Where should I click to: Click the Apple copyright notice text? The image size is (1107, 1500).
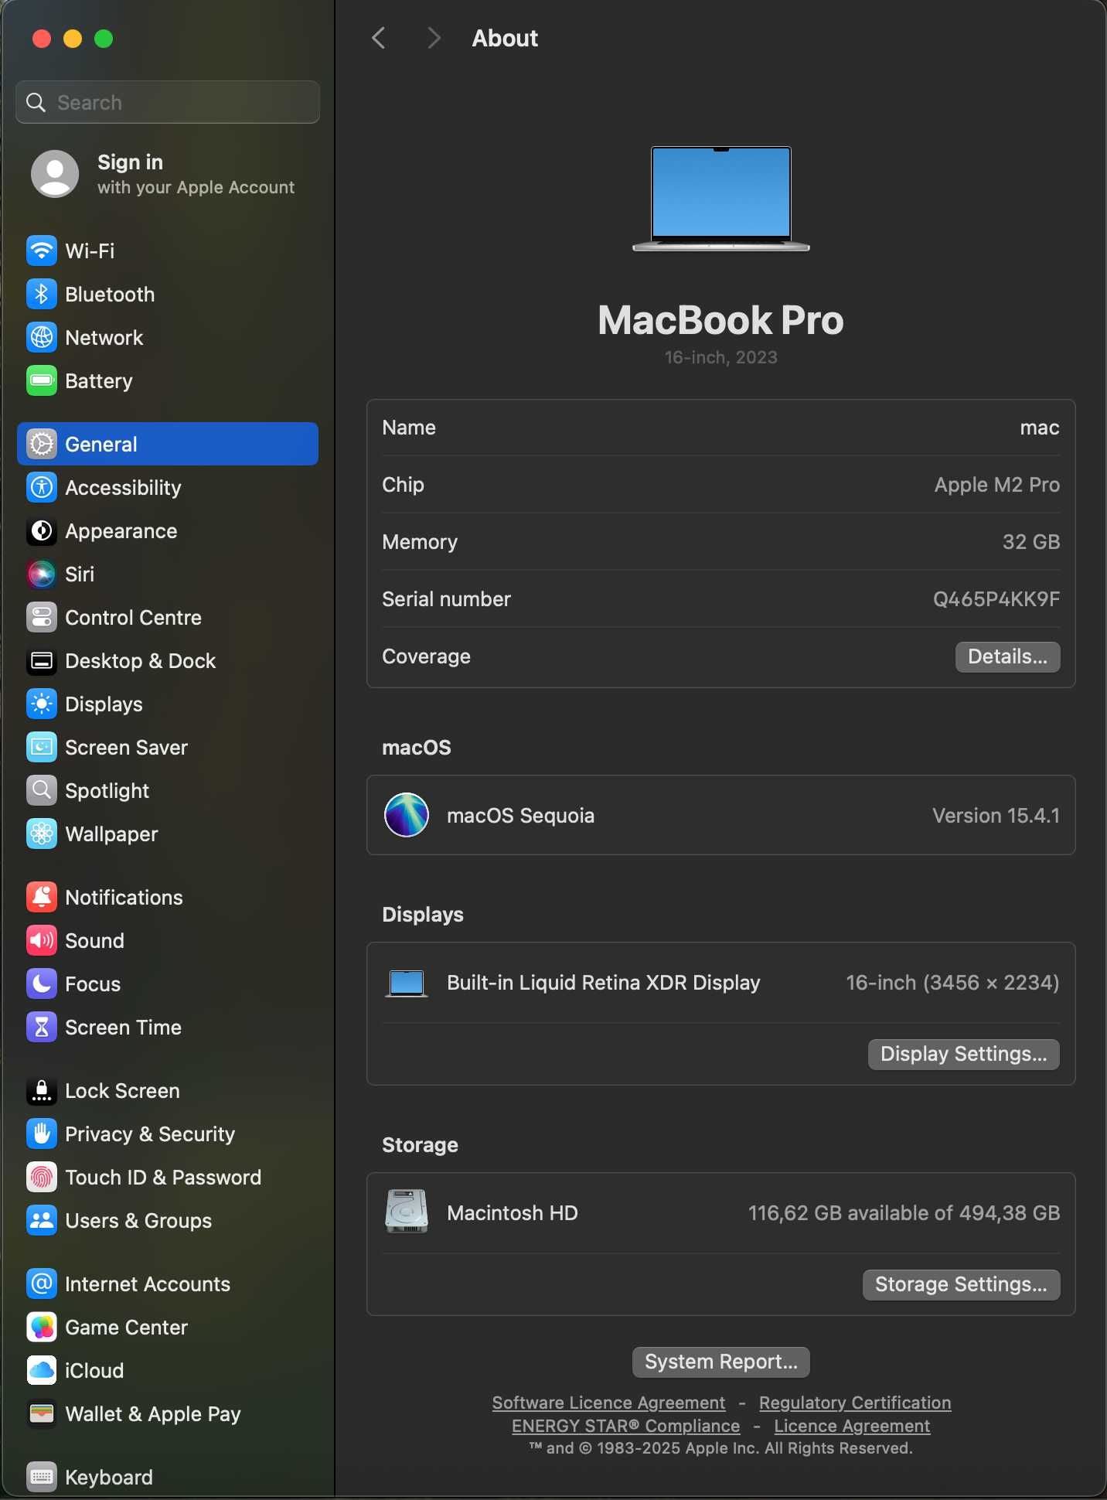720,1448
